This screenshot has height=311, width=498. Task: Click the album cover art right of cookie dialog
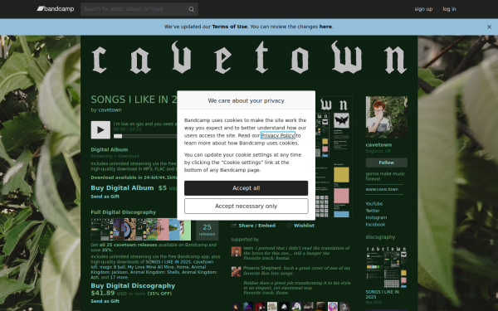click(x=334, y=157)
